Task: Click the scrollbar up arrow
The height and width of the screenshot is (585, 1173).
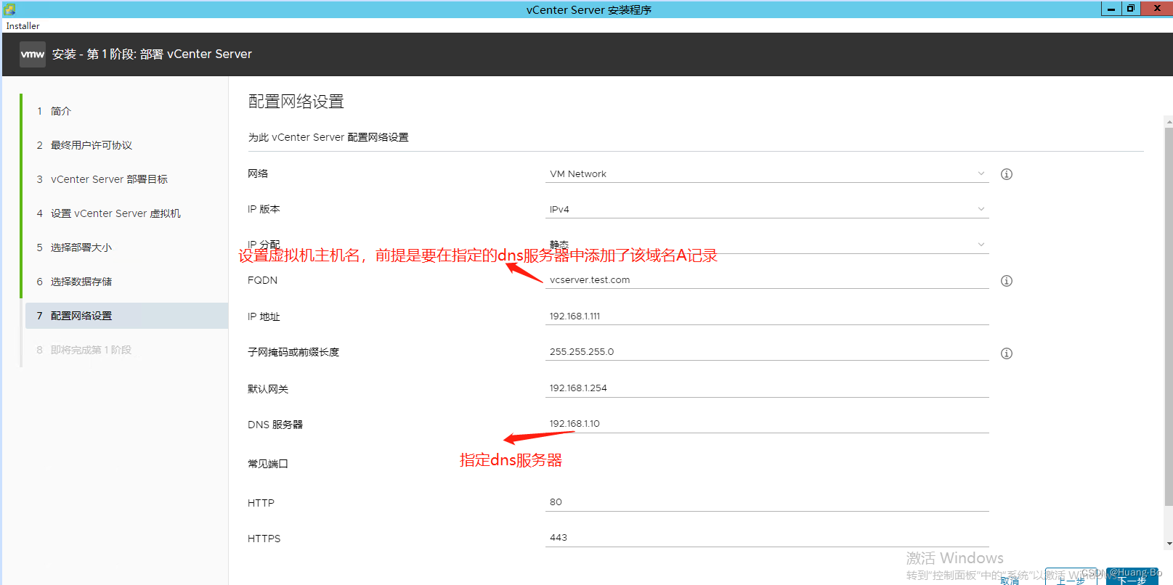Action: [1169, 120]
